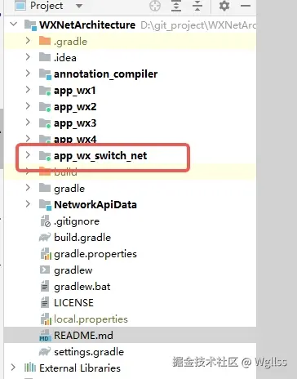Expand the app_wx1 module
This screenshot has height=379, width=297.
pyautogui.click(x=28, y=90)
